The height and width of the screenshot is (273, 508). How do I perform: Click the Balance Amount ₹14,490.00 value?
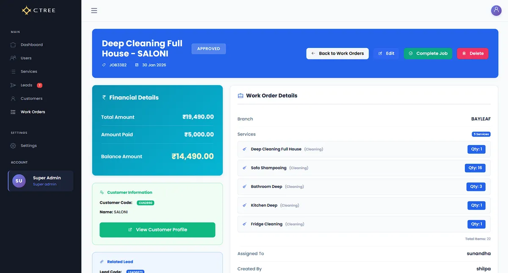pyautogui.click(x=193, y=156)
